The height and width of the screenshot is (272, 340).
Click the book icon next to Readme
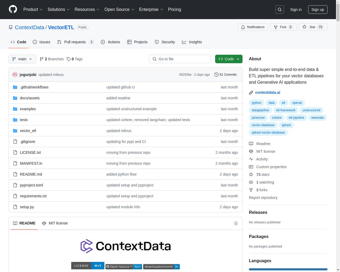pyautogui.click(x=251, y=144)
